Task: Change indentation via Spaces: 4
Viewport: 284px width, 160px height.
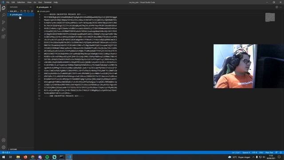Action: pos(246,152)
